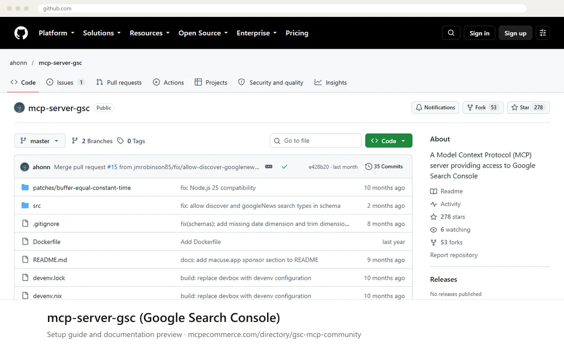Focus the Go to file search field
The width and height of the screenshot is (564, 352).
point(315,141)
